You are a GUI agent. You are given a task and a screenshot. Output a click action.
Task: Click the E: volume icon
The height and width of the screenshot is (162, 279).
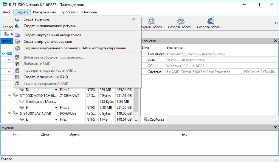(22, 119)
